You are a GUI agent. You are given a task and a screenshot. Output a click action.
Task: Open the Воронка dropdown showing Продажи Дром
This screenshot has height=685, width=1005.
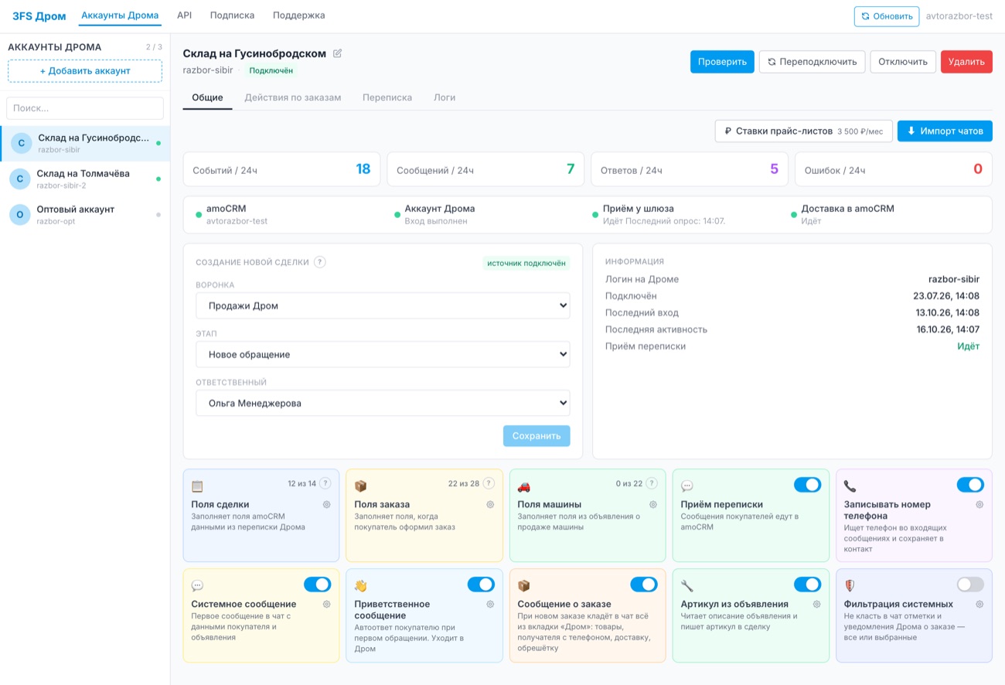383,305
